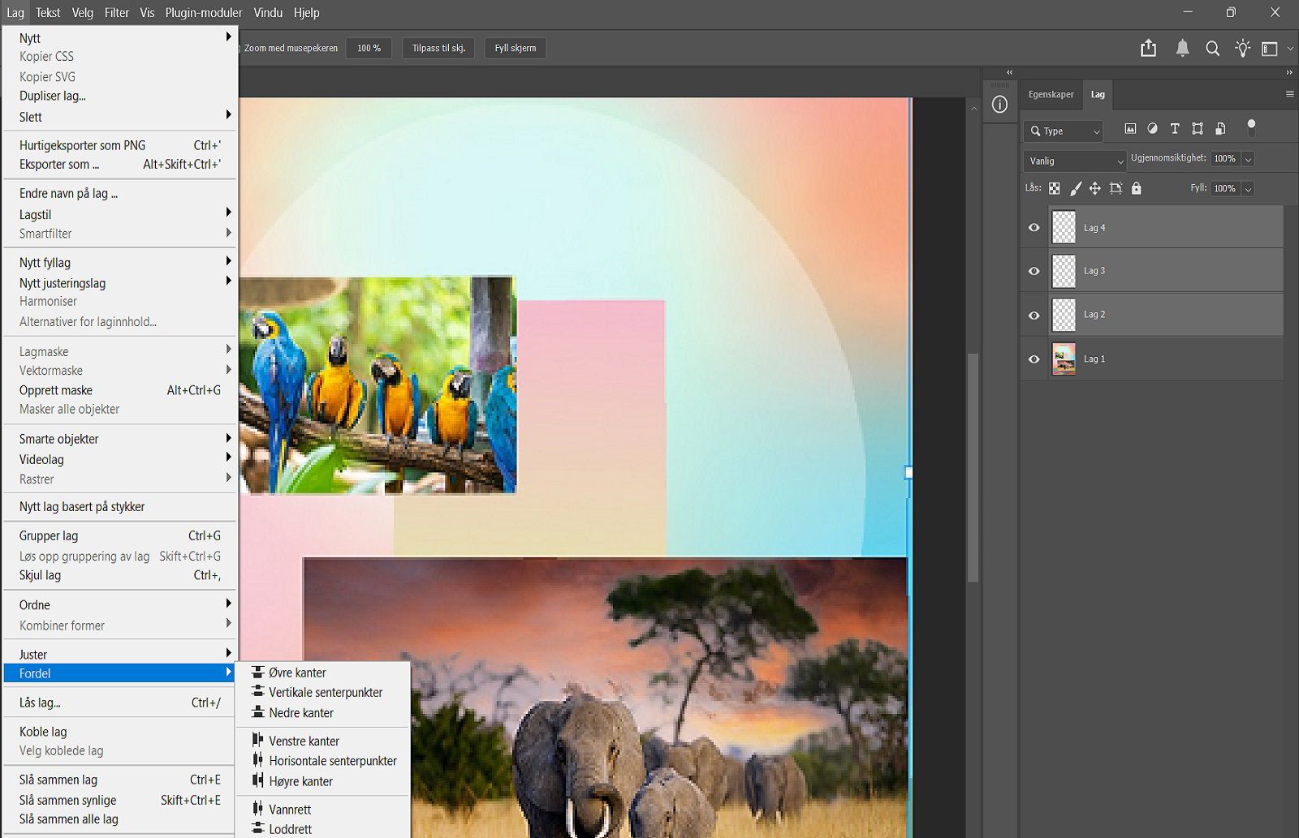
Task: Click the Ugjennomsiktighet percentage field
Action: (x=1225, y=159)
